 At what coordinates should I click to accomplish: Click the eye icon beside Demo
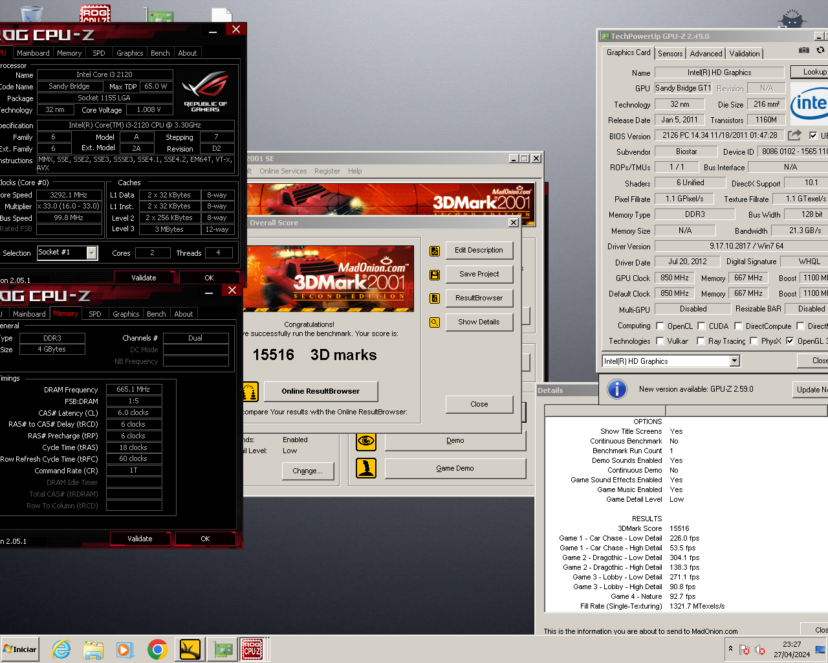(366, 441)
